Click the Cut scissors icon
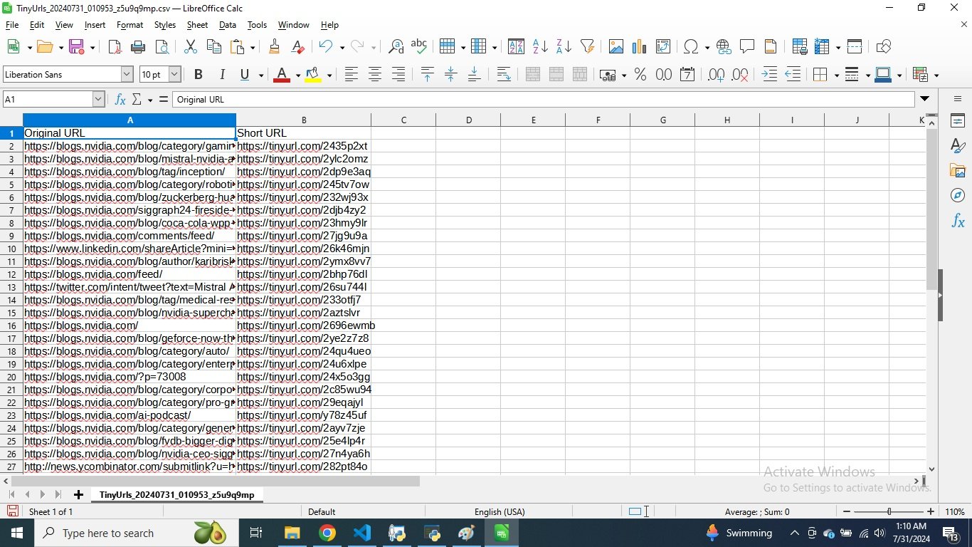The width and height of the screenshot is (972, 547). coord(190,46)
